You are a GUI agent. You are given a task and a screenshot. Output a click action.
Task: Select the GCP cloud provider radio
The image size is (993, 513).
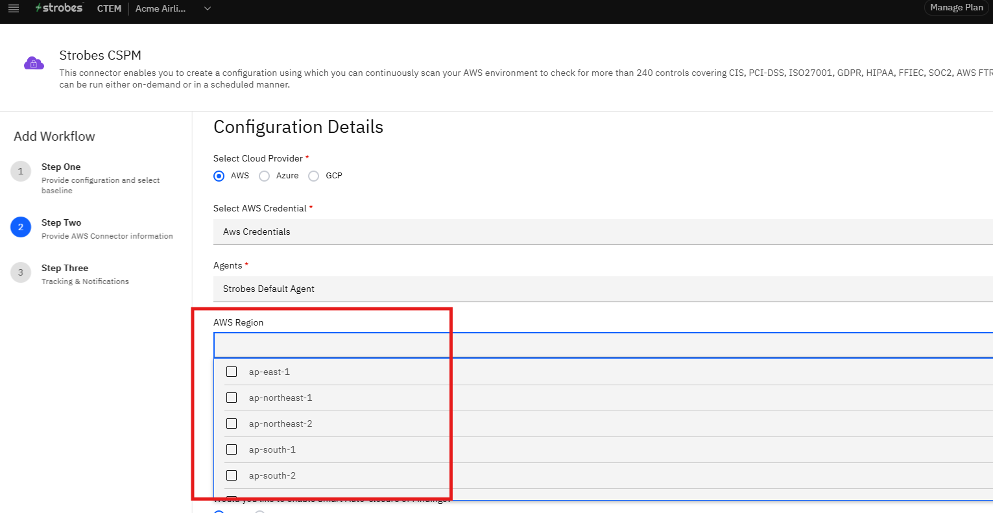pyautogui.click(x=313, y=176)
